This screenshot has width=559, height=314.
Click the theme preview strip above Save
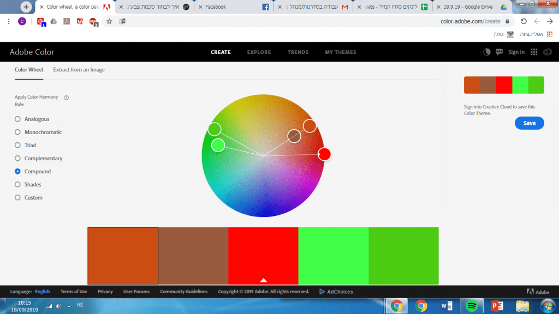tap(504, 84)
